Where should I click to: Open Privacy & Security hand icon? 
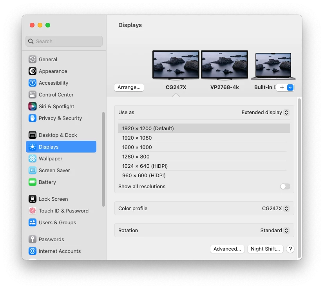[33, 118]
